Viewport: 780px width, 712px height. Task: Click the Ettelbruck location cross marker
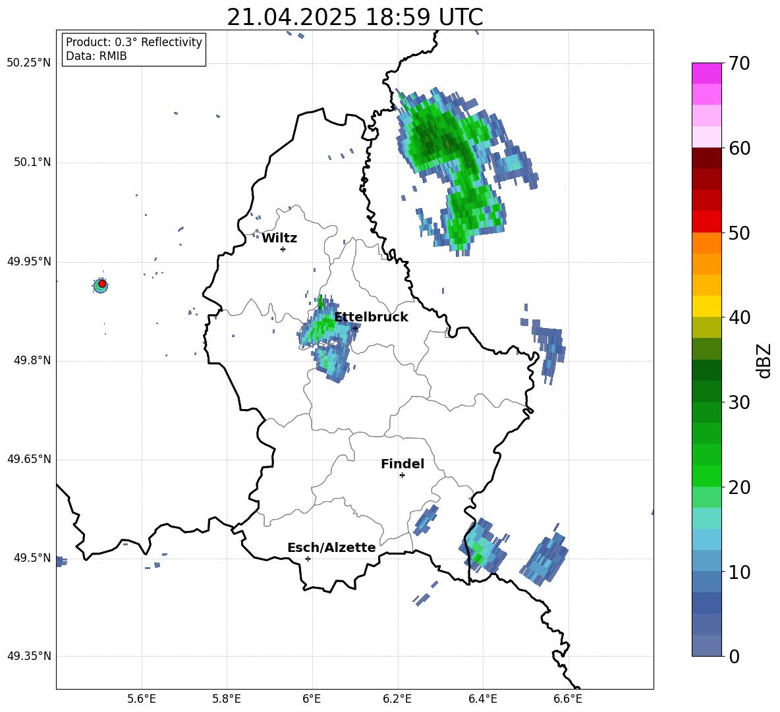coord(354,328)
